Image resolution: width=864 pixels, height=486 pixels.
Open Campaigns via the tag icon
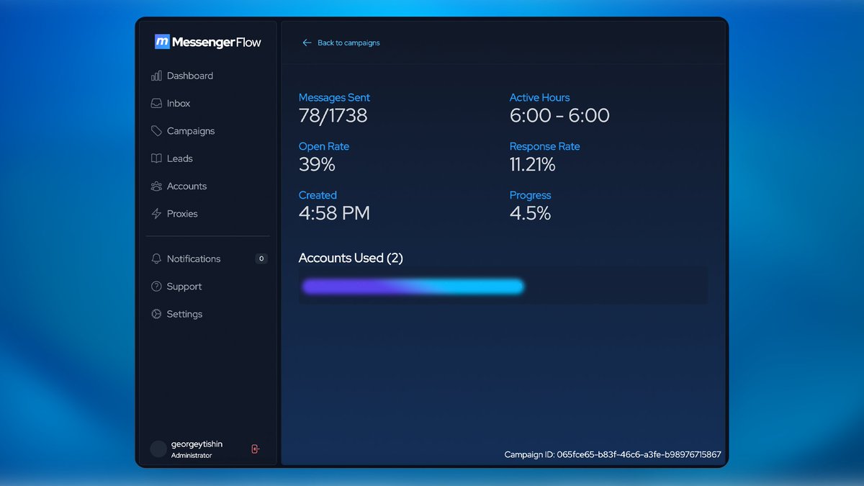pos(156,131)
